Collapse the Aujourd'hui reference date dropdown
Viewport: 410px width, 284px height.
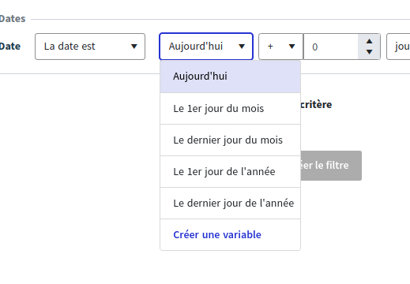click(206, 47)
